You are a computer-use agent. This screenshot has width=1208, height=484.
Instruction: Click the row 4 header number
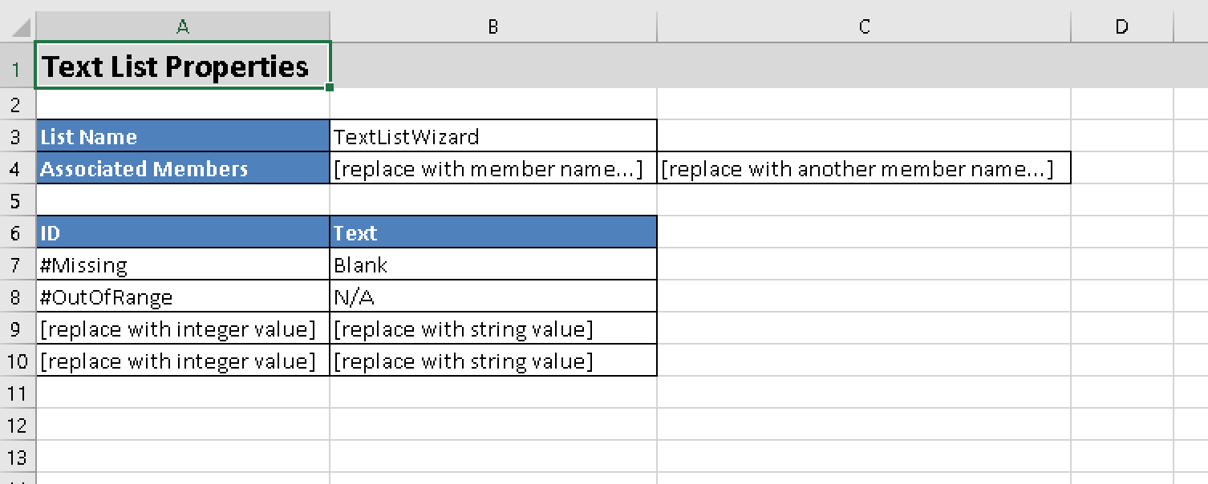click(x=17, y=169)
